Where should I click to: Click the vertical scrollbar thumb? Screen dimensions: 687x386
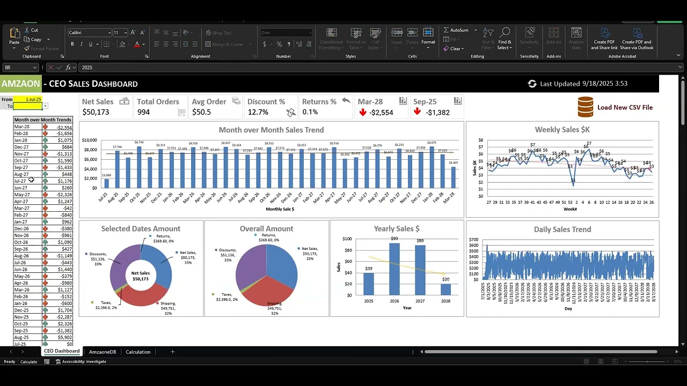(x=683, y=102)
